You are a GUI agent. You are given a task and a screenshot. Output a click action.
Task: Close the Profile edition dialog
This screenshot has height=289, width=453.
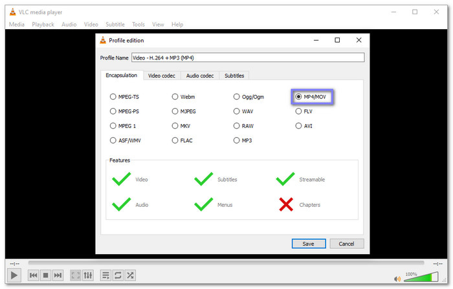pyautogui.click(x=359, y=40)
